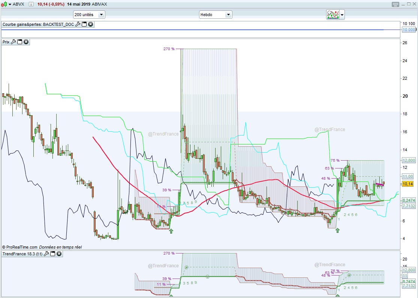Click the second green buy arrow marker
The image size is (418, 298).
click(x=337, y=230)
